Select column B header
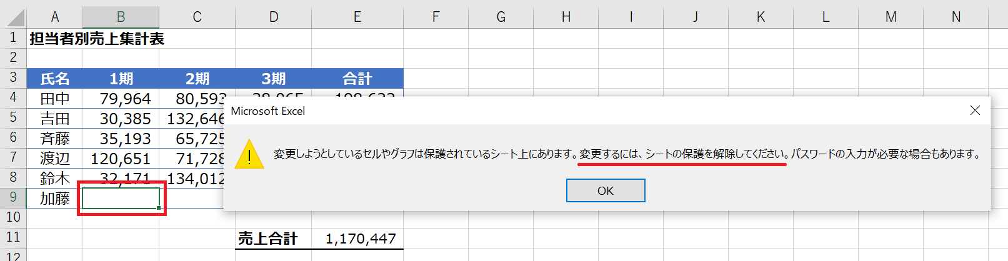Image resolution: width=1008 pixels, height=261 pixels. click(121, 17)
